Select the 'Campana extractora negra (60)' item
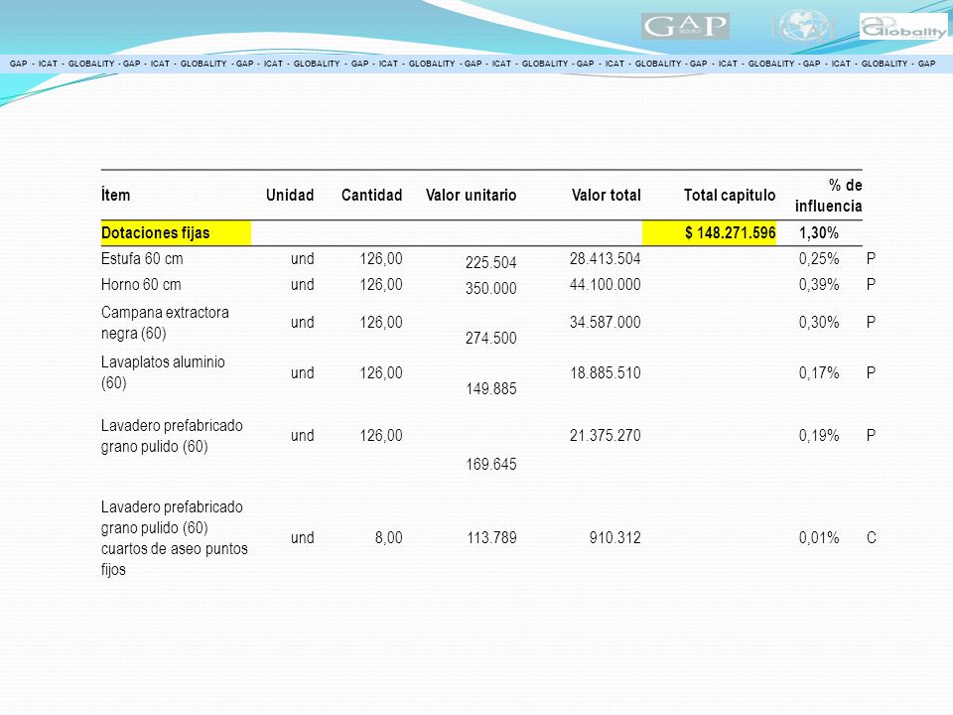This screenshot has height=715, width=953. click(x=165, y=322)
